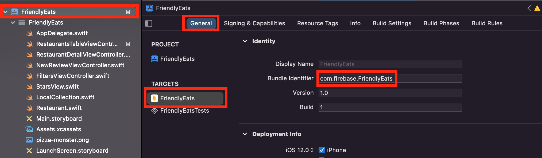Toggle the editor sidebar visibility icon
Screen dimensions: 542x158
coord(149,23)
